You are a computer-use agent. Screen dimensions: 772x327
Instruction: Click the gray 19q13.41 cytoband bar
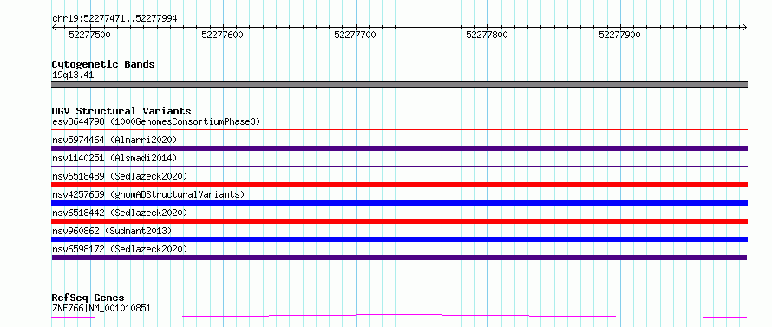[399, 84]
